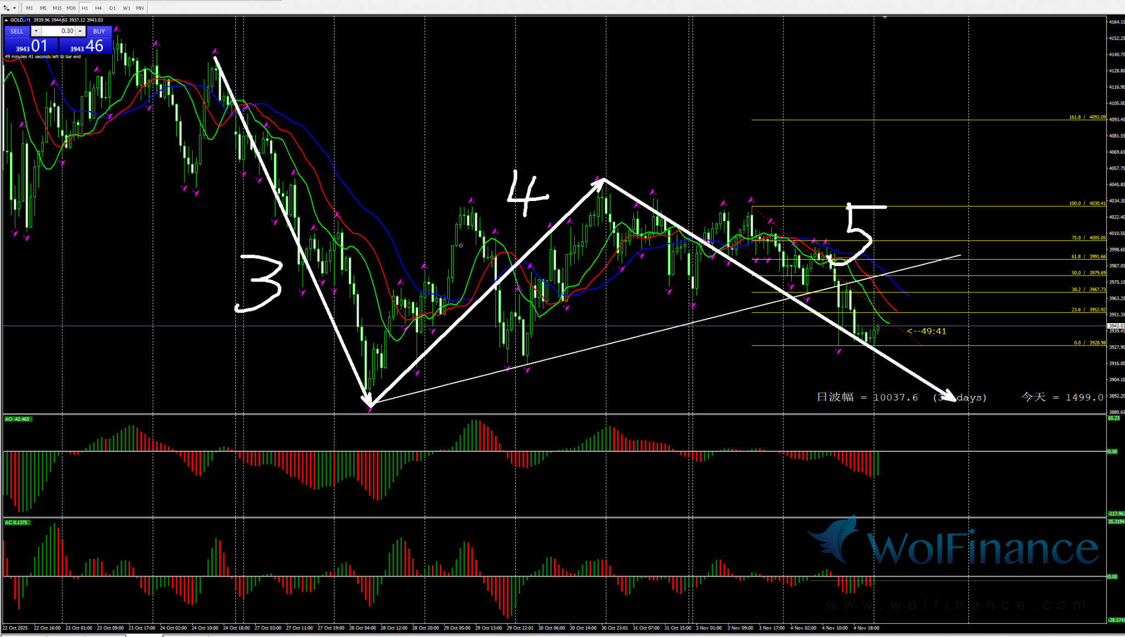Image resolution: width=1125 pixels, height=637 pixels.
Task: Click the AC indicator label
Action: pyautogui.click(x=16, y=523)
